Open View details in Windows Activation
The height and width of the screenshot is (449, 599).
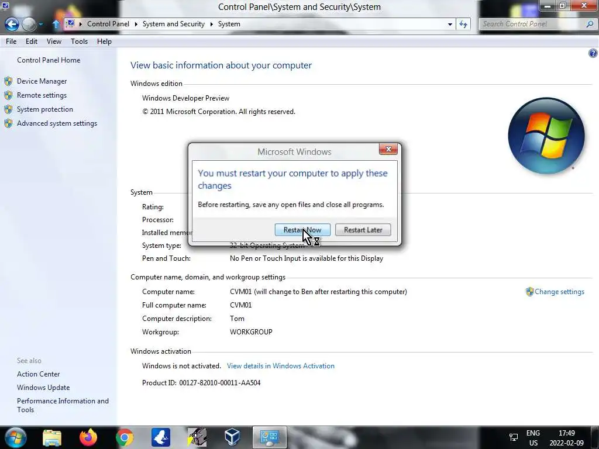tap(281, 366)
